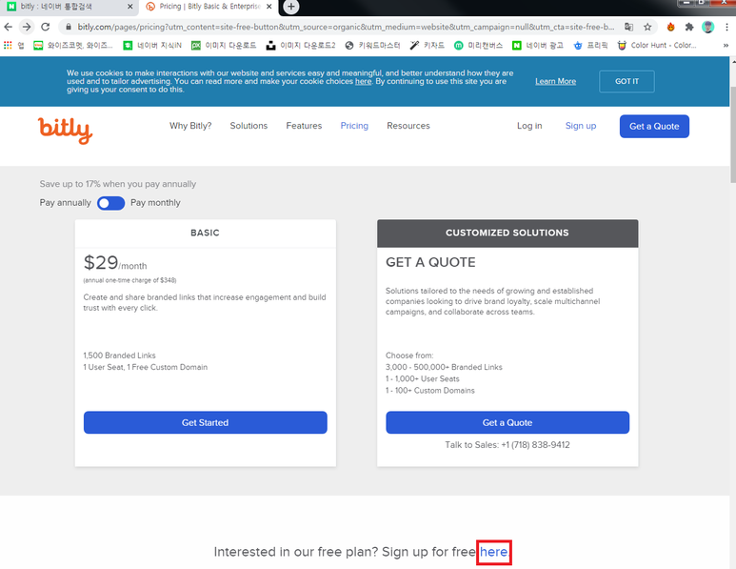Open the apps grid bookmark
Image resolution: width=736 pixels, height=569 pixels.
tap(13, 45)
